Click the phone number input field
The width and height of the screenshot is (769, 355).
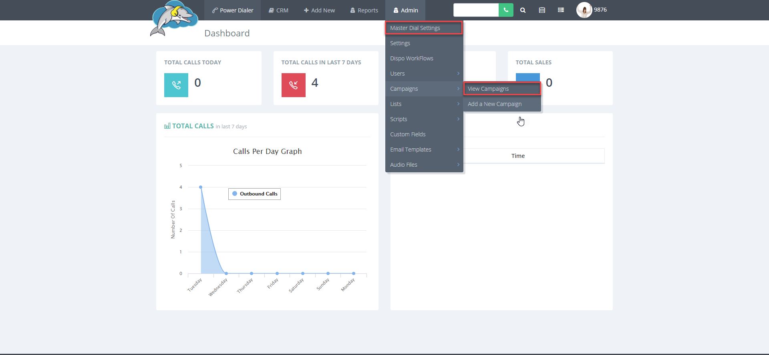(476, 10)
